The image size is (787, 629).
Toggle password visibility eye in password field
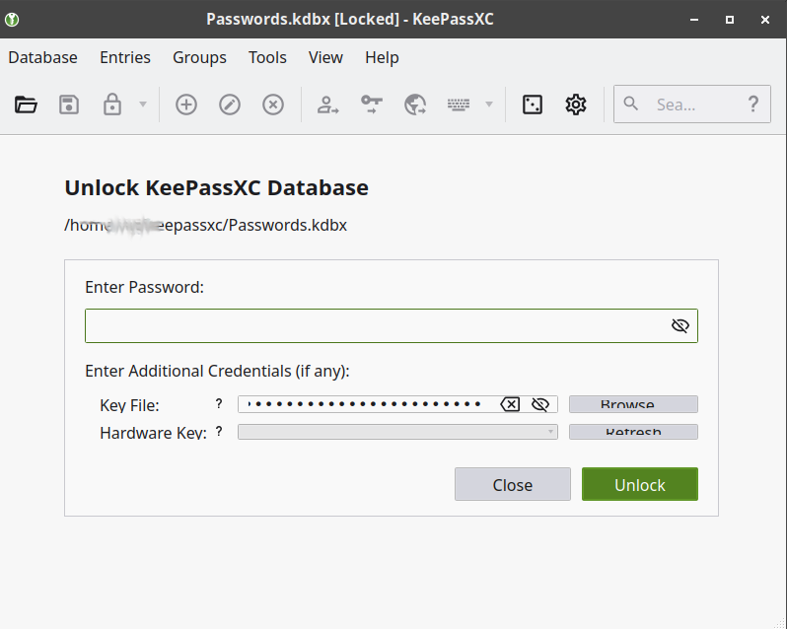[680, 326]
